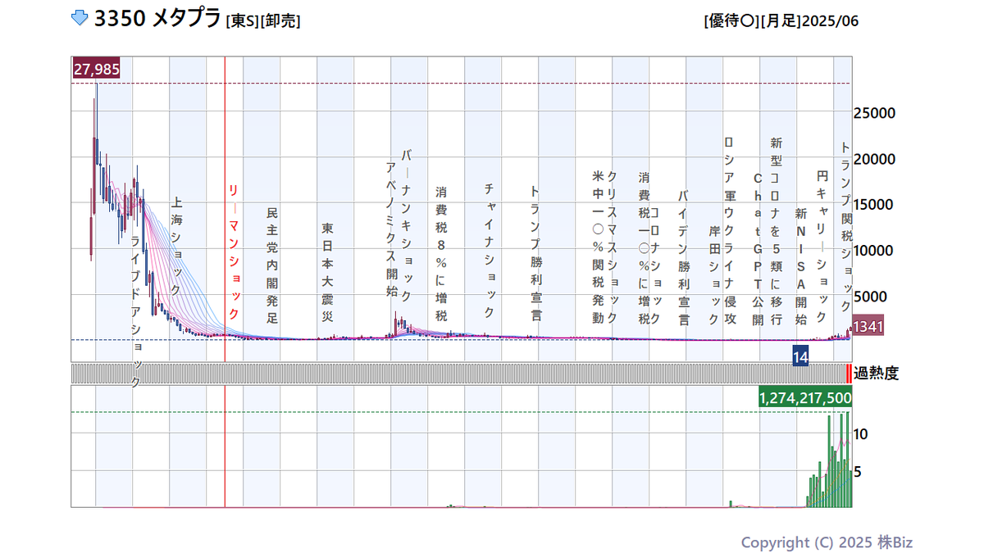
Task: Click the 15000 price axis label
Action: point(876,205)
